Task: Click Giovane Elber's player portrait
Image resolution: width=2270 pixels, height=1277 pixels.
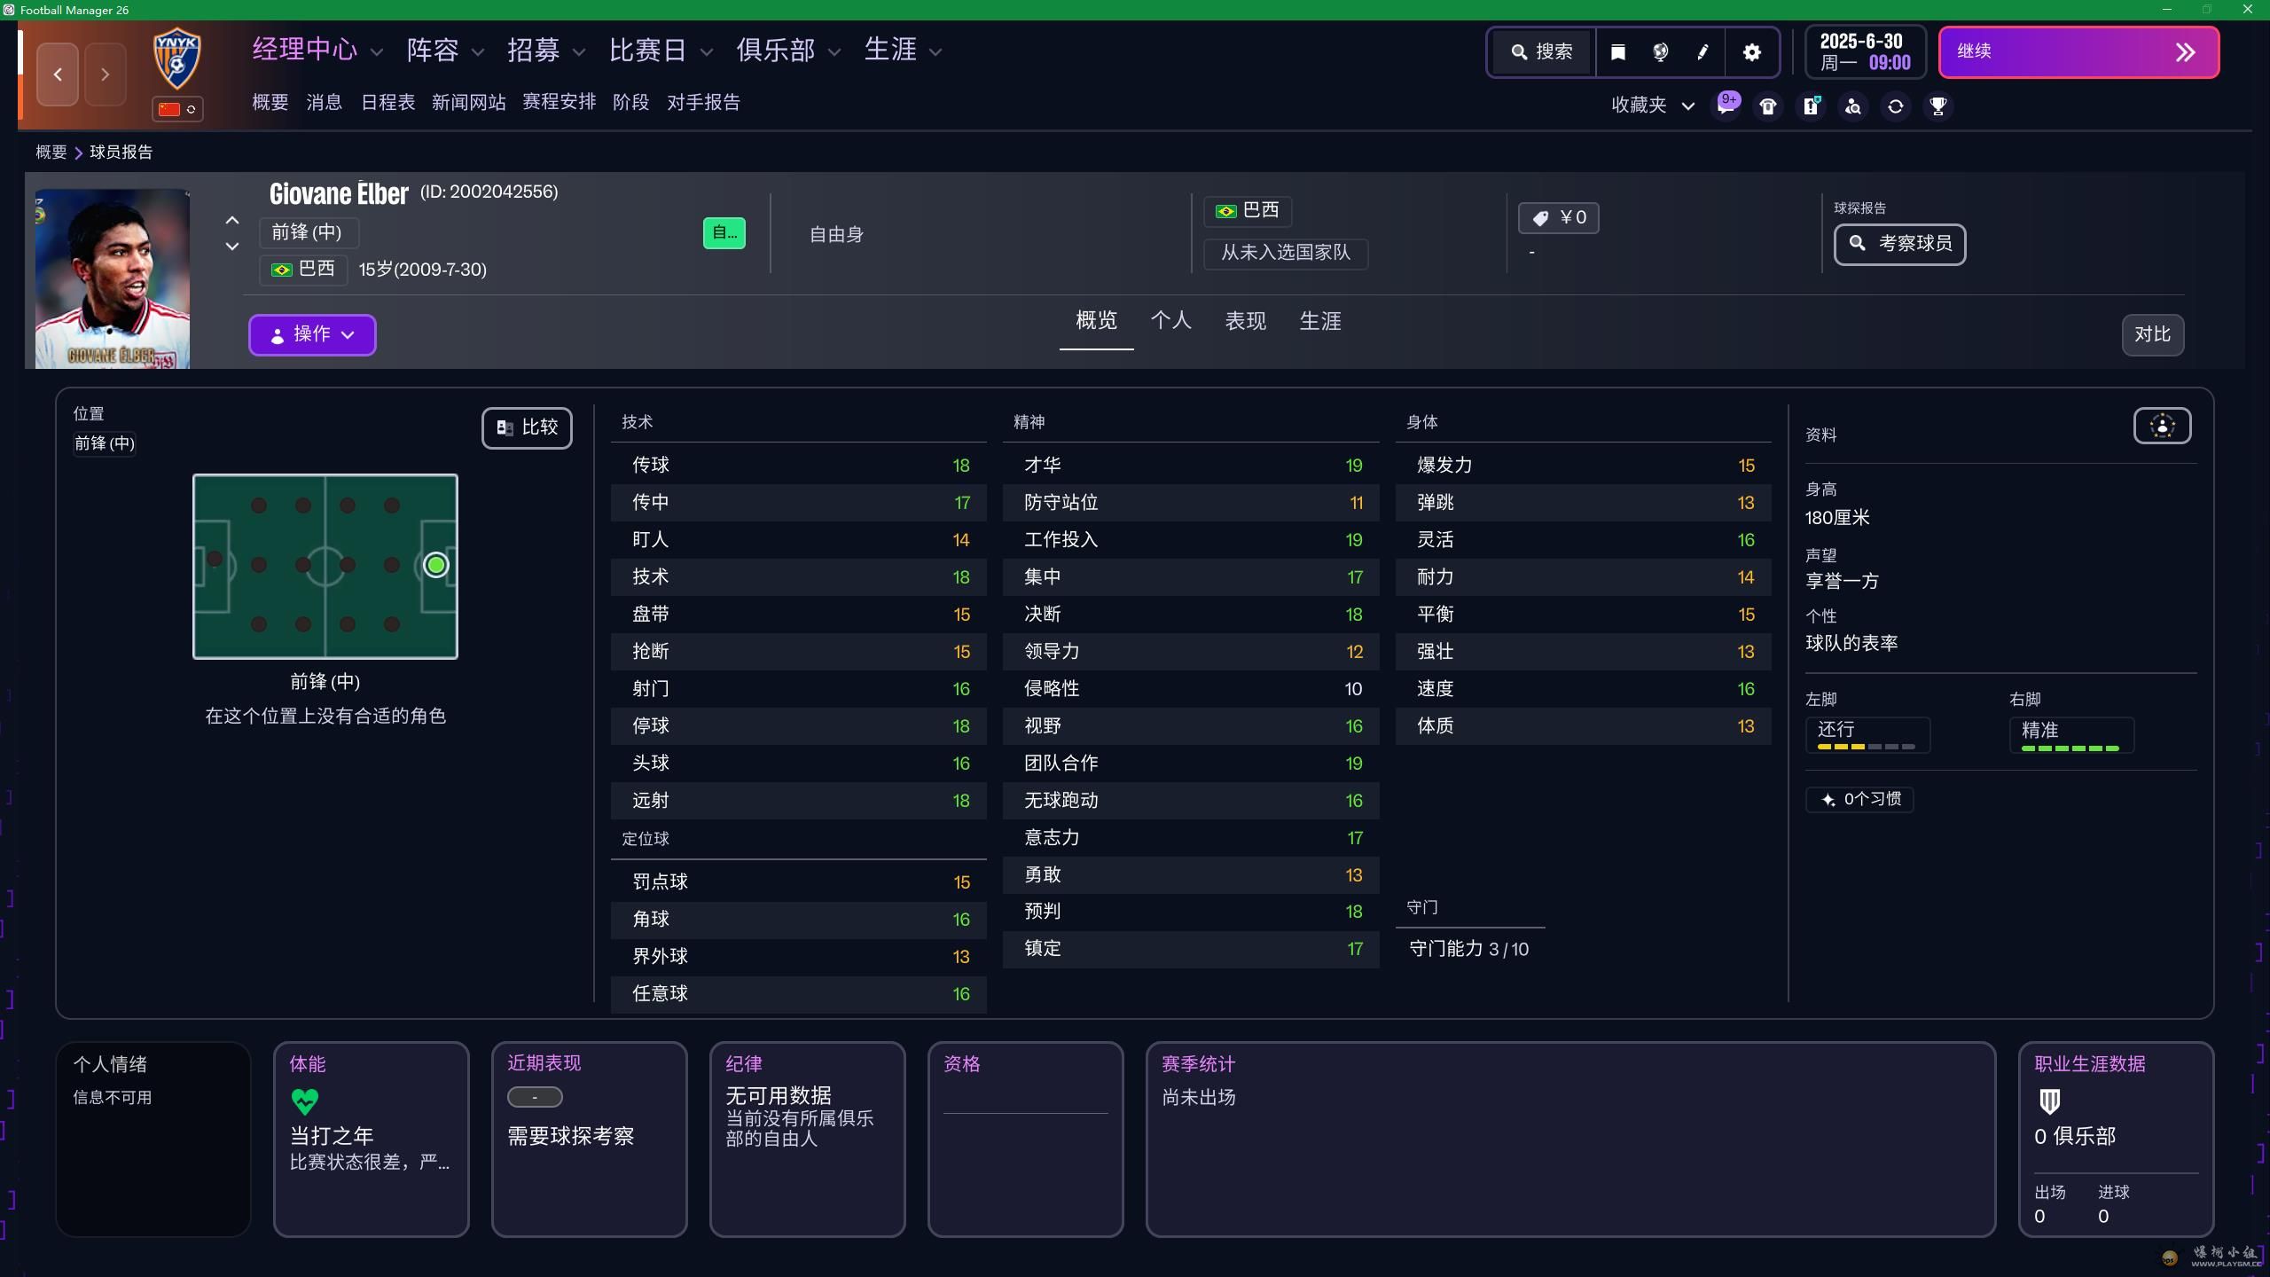Action: tap(113, 278)
